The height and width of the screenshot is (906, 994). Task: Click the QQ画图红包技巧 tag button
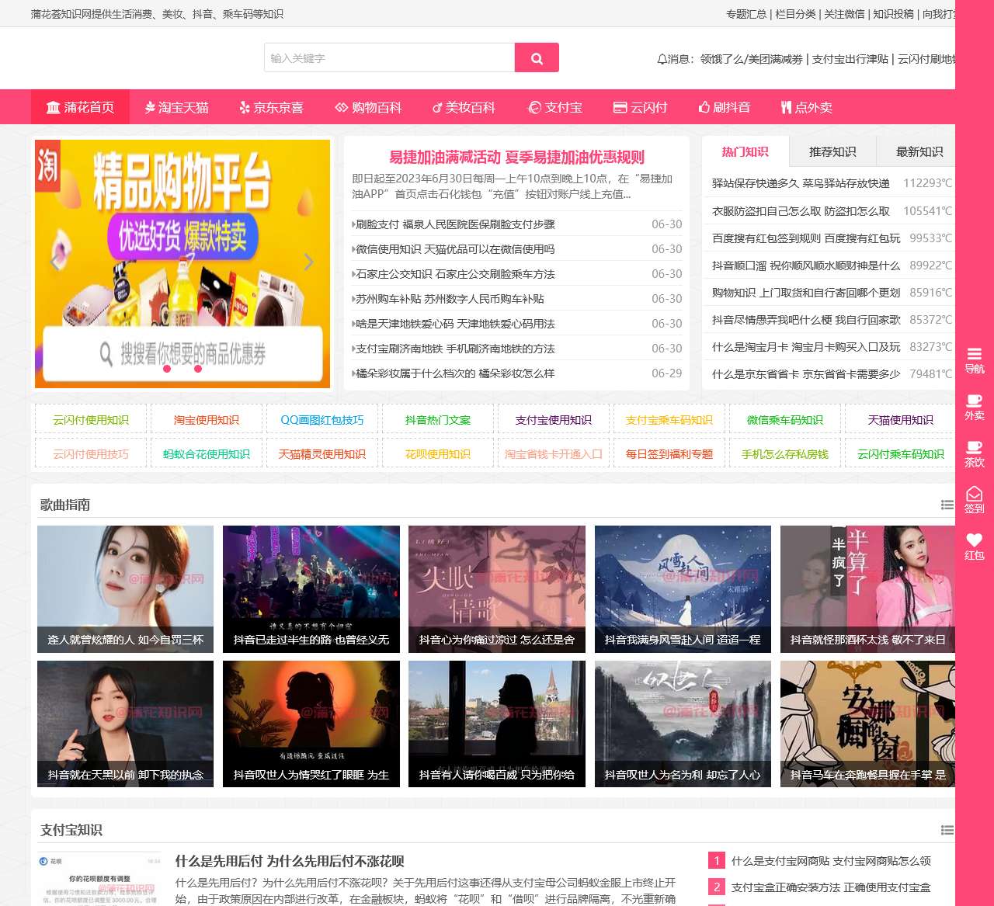click(322, 420)
